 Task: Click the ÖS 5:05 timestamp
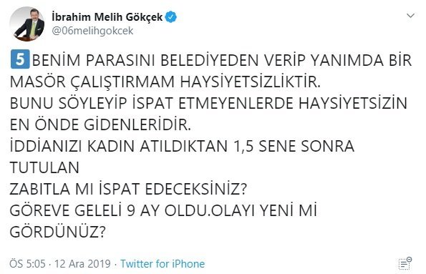27,264
